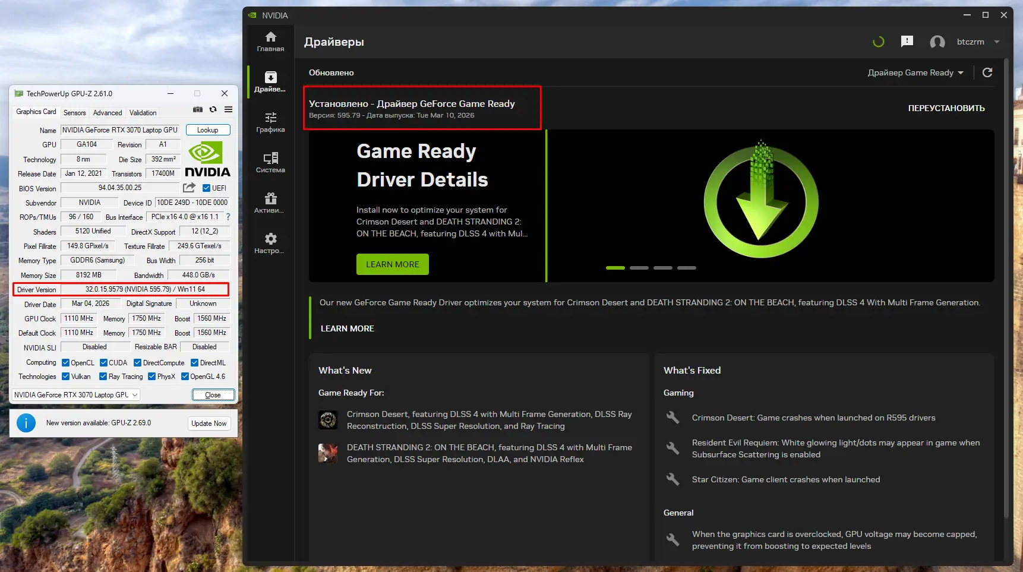This screenshot has width=1023, height=572.
Task: Click the NVIDIA app title bar logo
Action: tap(252, 15)
